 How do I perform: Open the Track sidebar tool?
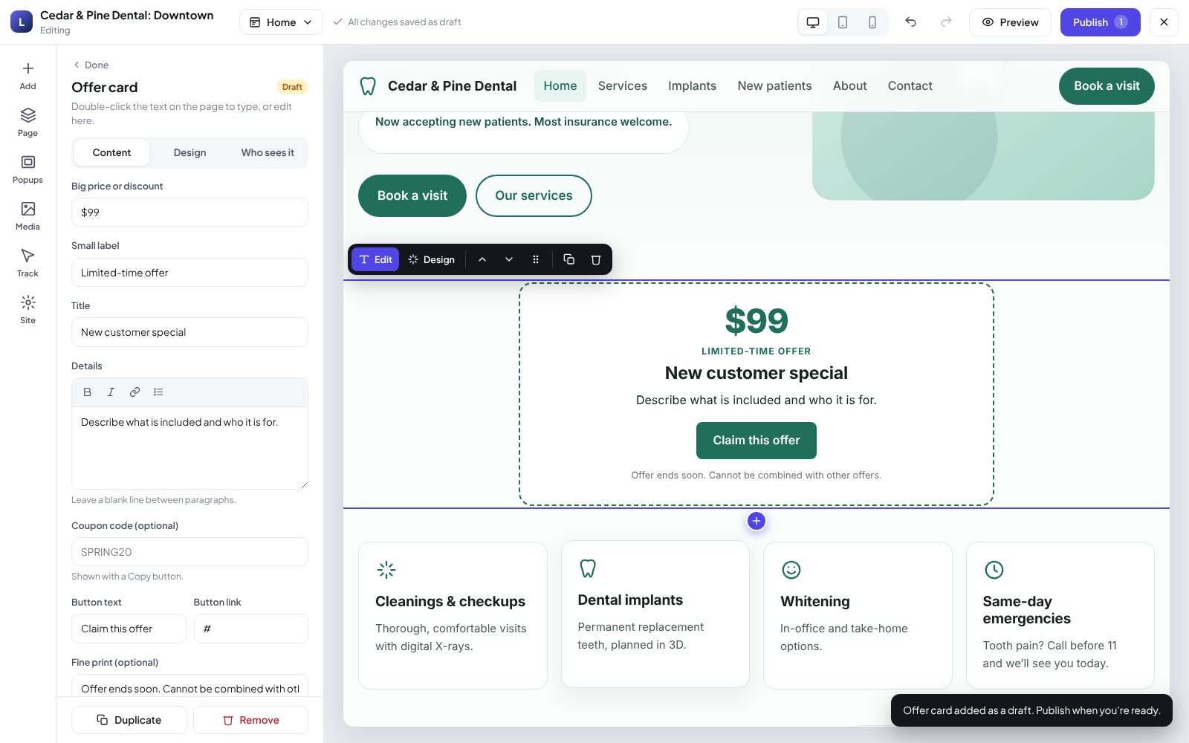pos(27,263)
